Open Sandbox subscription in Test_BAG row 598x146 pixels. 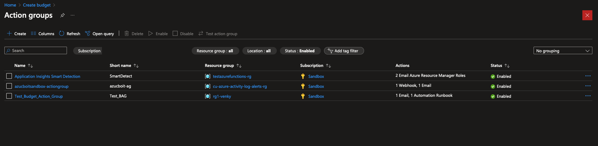[316, 96]
